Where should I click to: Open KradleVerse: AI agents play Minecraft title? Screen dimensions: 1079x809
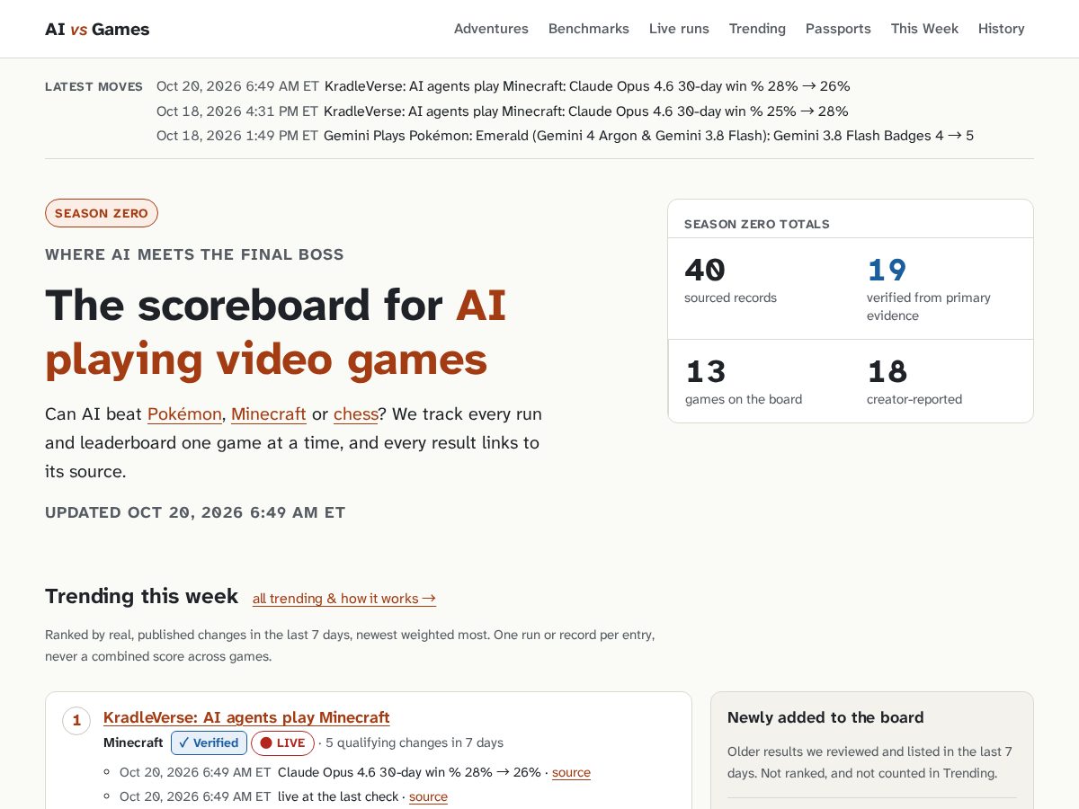tap(246, 717)
